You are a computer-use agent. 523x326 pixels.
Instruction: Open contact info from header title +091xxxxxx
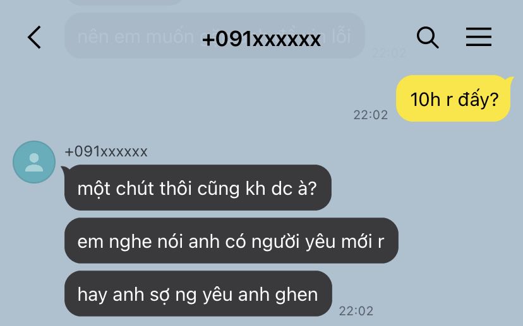coord(261,39)
